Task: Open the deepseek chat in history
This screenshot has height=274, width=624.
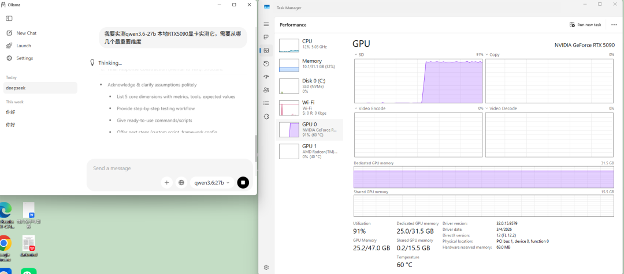Action: tap(40, 88)
